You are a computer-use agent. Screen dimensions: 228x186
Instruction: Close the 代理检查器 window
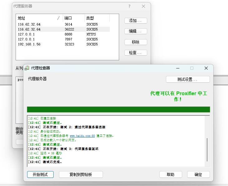206,68
